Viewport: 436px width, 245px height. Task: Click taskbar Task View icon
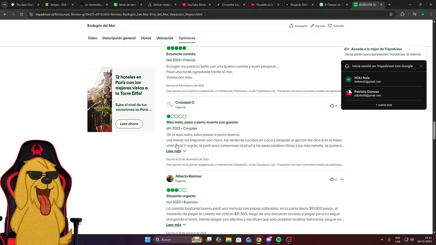(x=209, y=240)
